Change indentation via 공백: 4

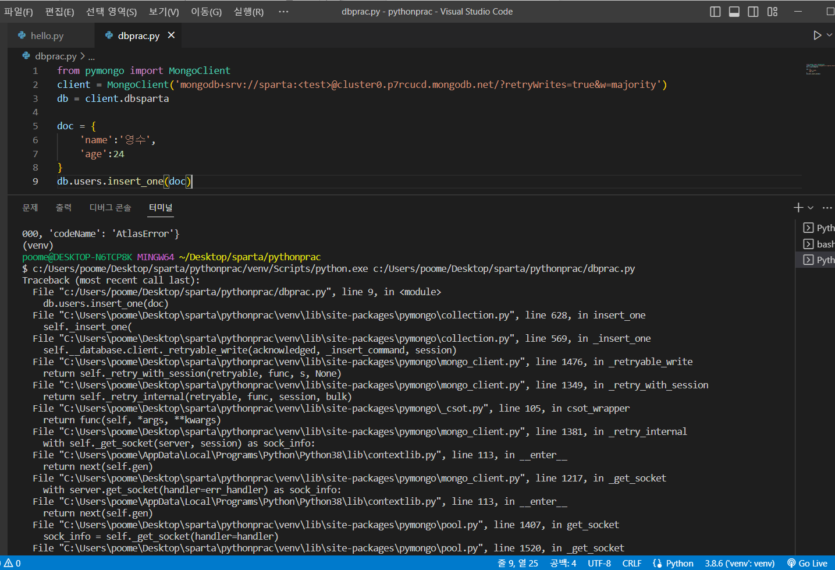(x=563, y=563)
